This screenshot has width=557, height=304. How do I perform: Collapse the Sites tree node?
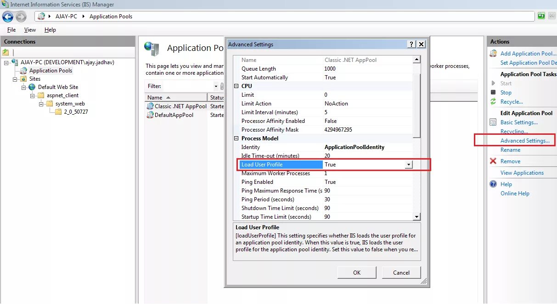[x=15, y=79]
